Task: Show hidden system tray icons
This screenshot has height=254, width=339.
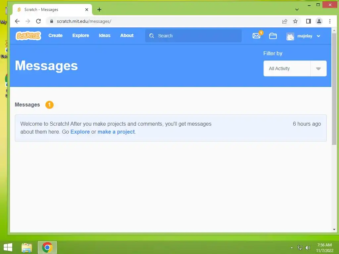Action: click(x=292, y=248)
